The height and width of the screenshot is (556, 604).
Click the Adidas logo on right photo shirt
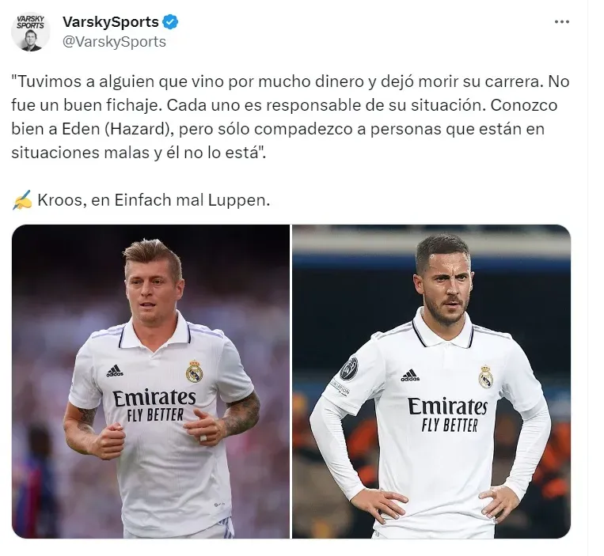click(410, 376)
